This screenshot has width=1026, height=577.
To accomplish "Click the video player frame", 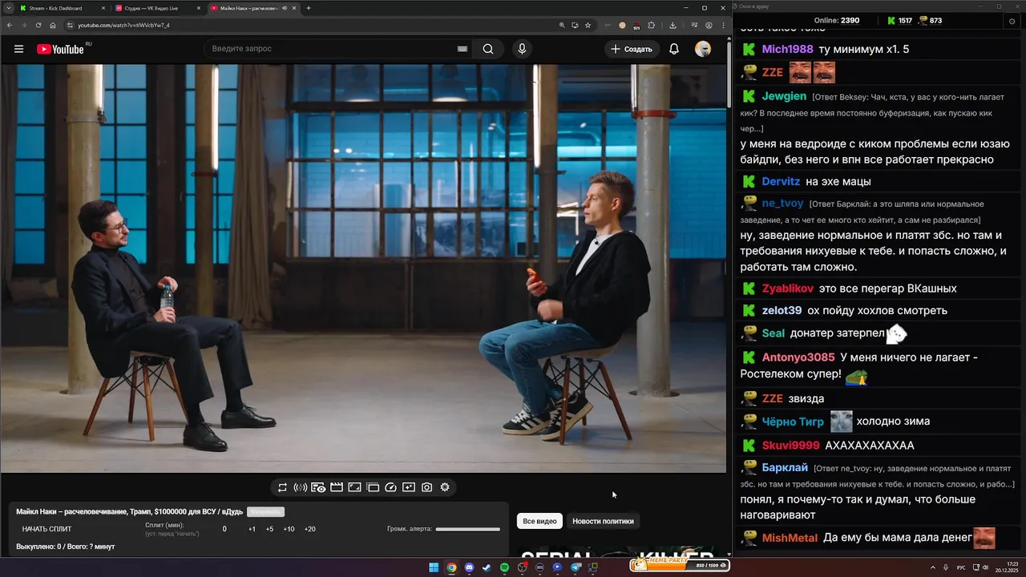I will tap(363, 268).
